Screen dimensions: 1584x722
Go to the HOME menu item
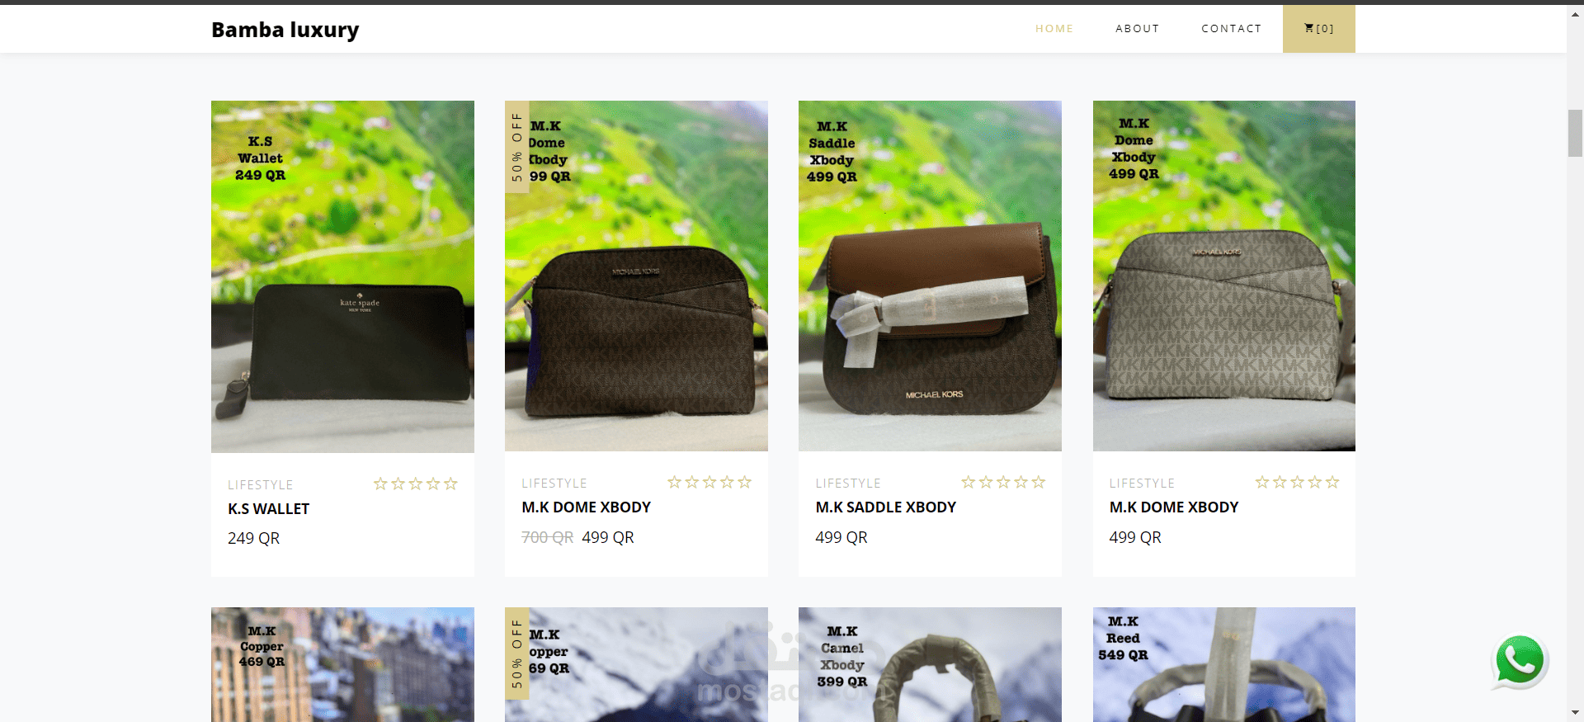tap(1054, 29)
